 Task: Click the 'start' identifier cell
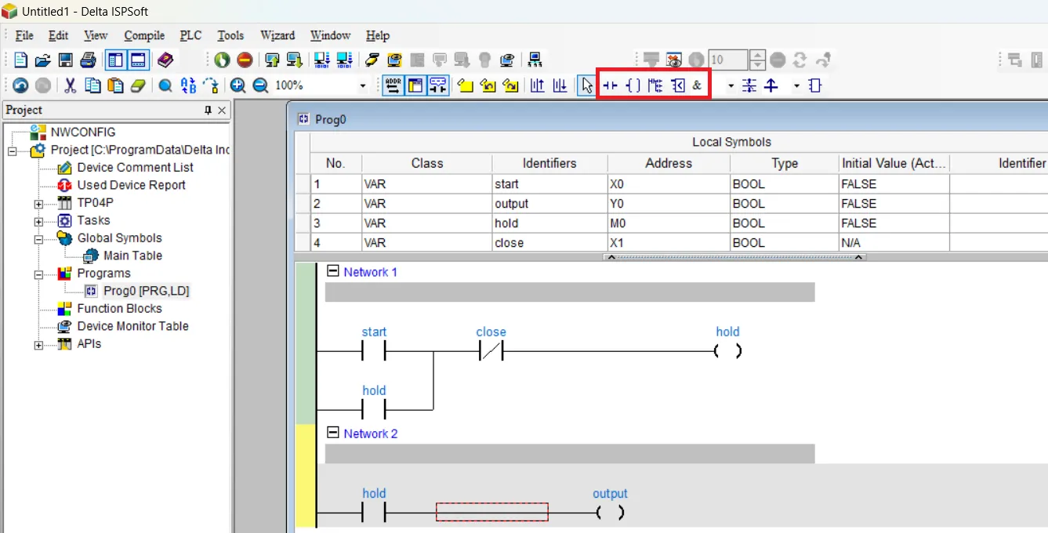click(x=549, y=184)
